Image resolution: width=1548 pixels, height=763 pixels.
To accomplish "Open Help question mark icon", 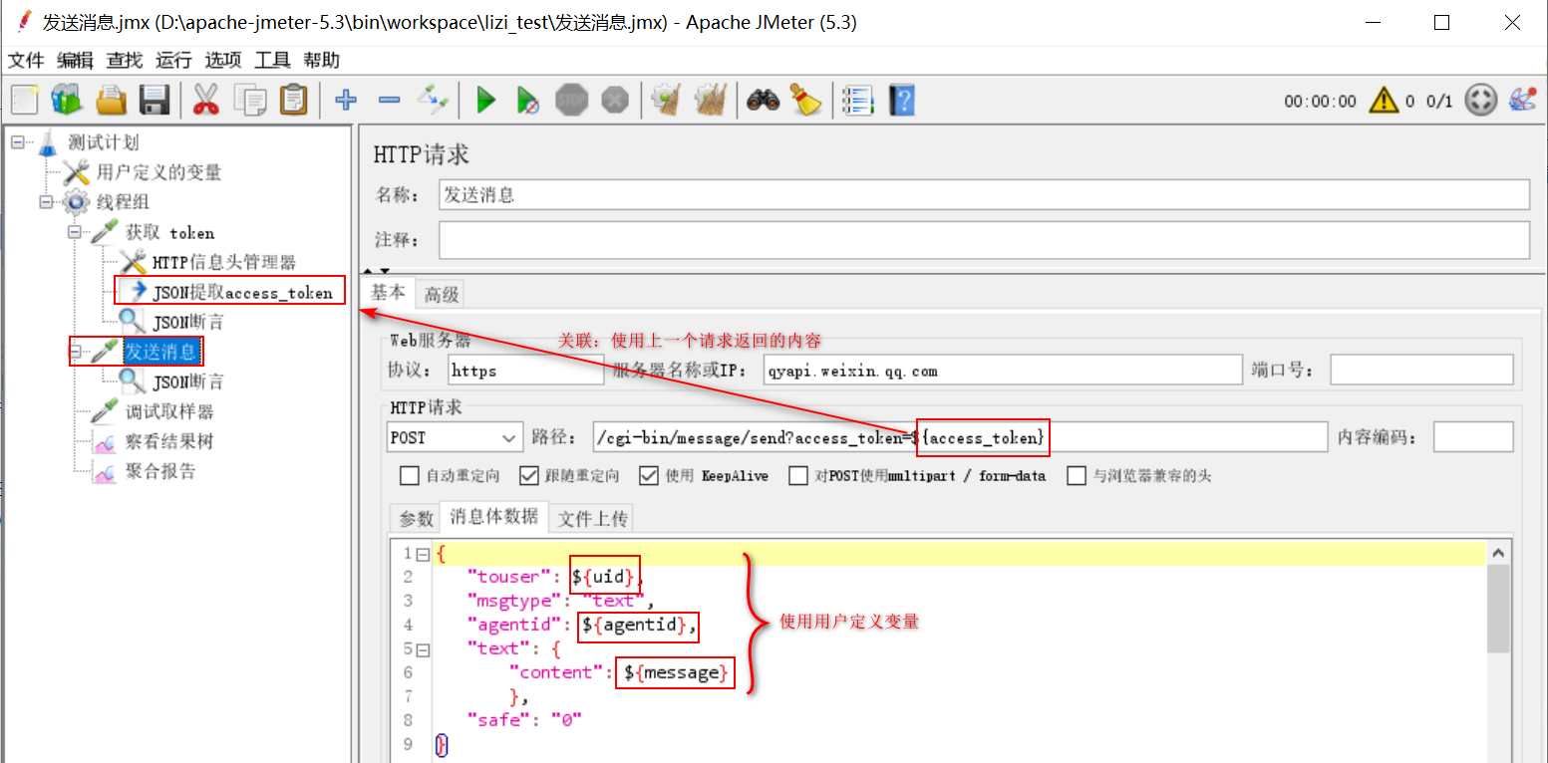I will [x=901, y=100].
